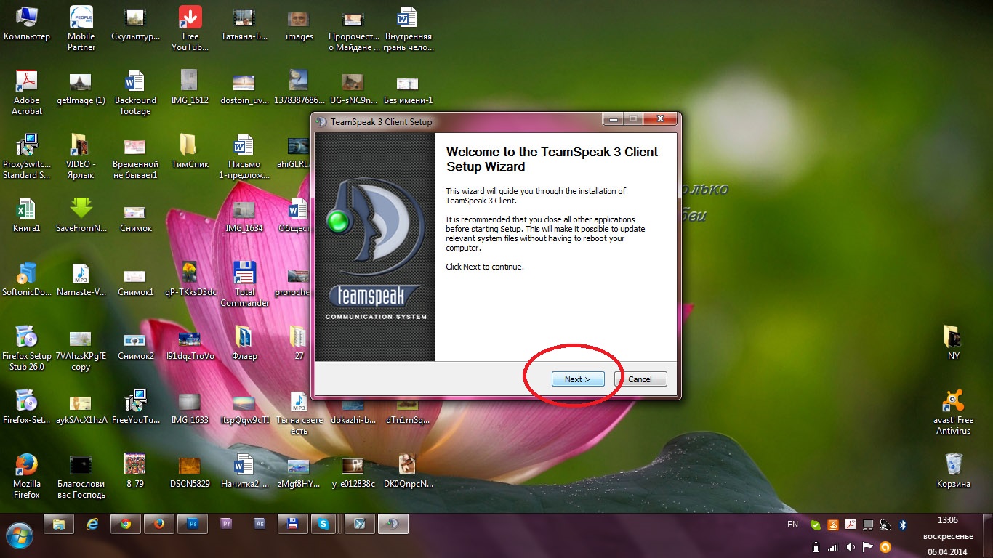
Task: Click network signal icon in tray
Action: tap(832, 546)
